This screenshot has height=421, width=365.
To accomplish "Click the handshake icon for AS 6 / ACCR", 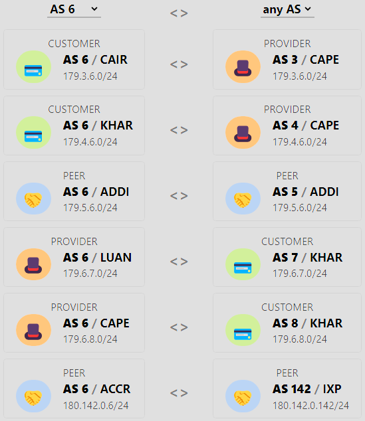I will [x=33, y=396].
